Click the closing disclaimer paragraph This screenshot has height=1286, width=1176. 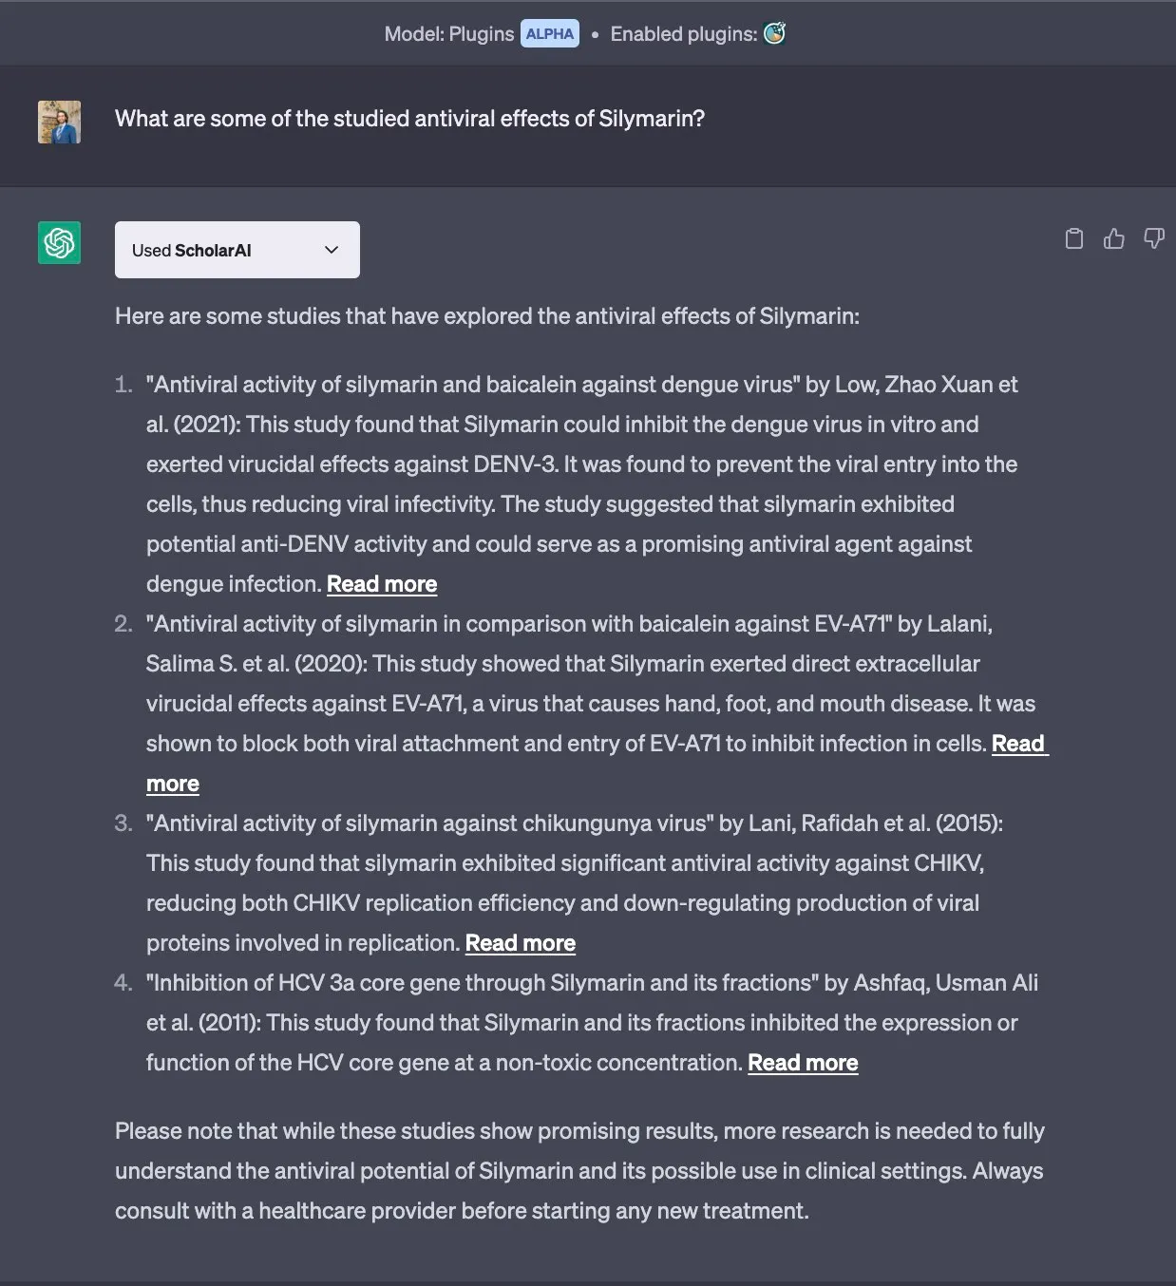[579, 1170]
